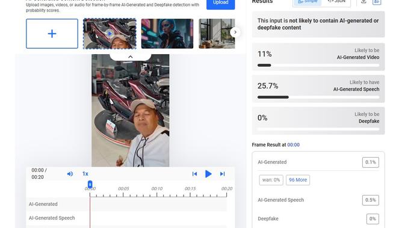Collapse the sample strip with the up chevron
This screenshot has height=228, width=405.
click(x=131, y=57)
